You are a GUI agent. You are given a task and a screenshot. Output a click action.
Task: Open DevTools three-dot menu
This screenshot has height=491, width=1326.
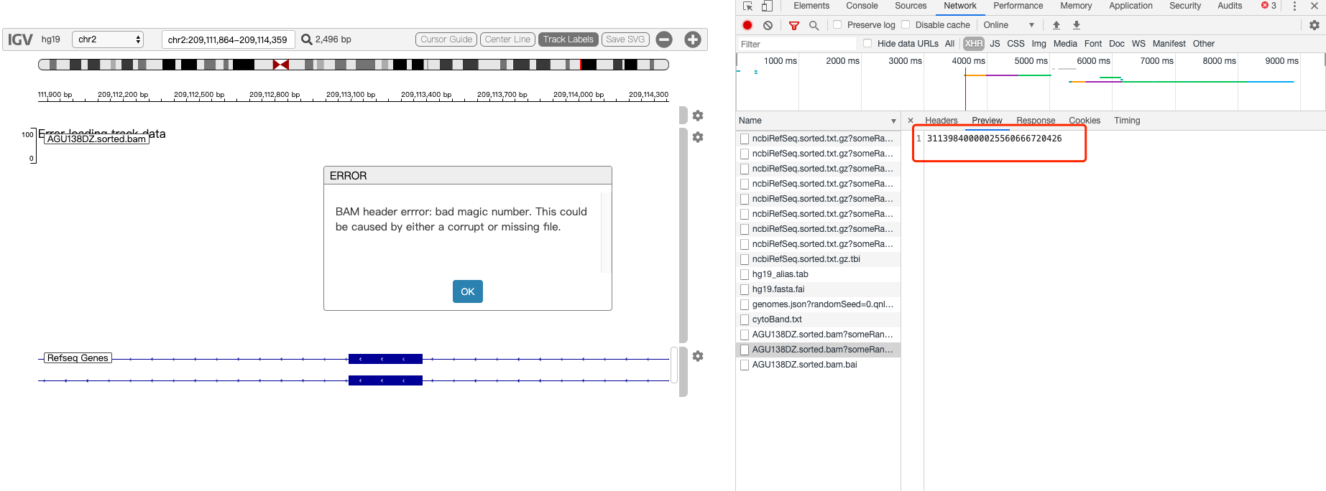pos(1294,6)
